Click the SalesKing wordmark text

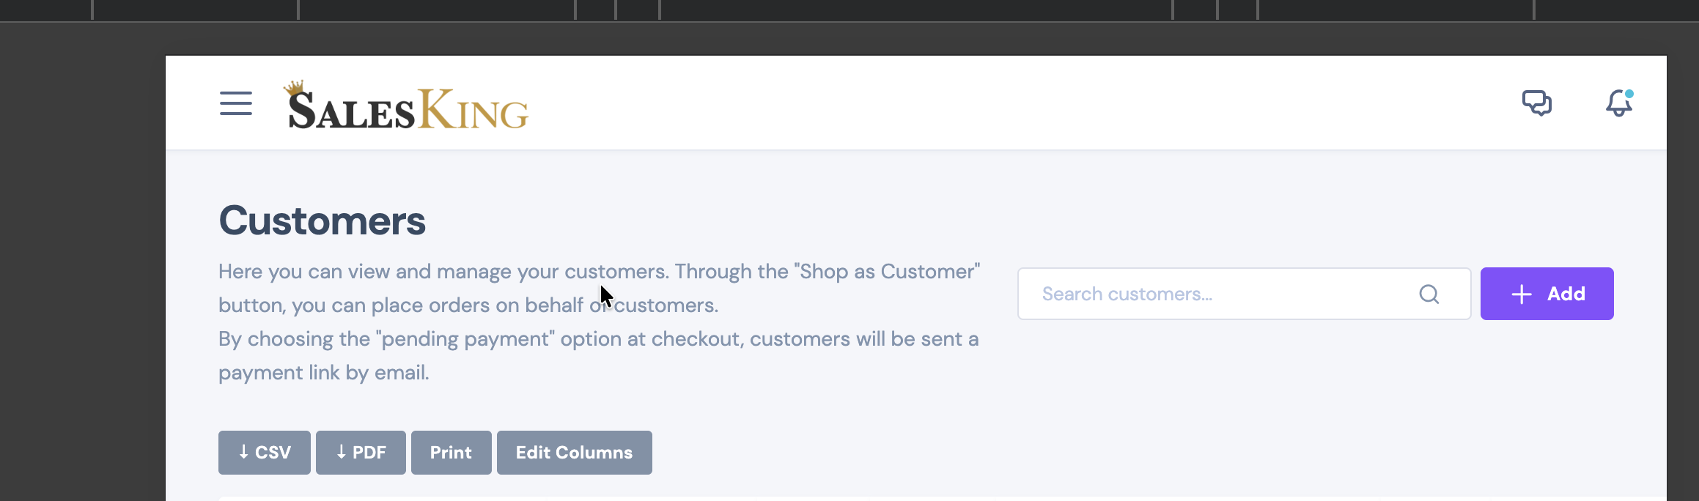point(408,110)
